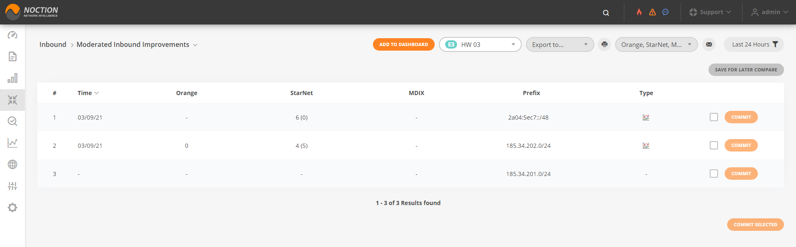This screenshot has width=796, height=247.
Task: Commit the 185.34.202.0/24 improvement
Action: tap(741, 145)
